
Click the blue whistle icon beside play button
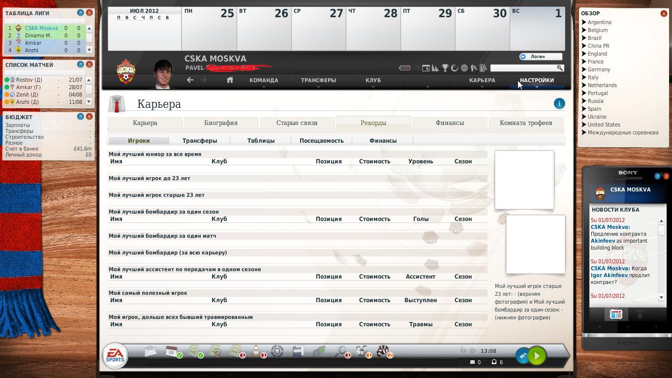tap(523, 356)
